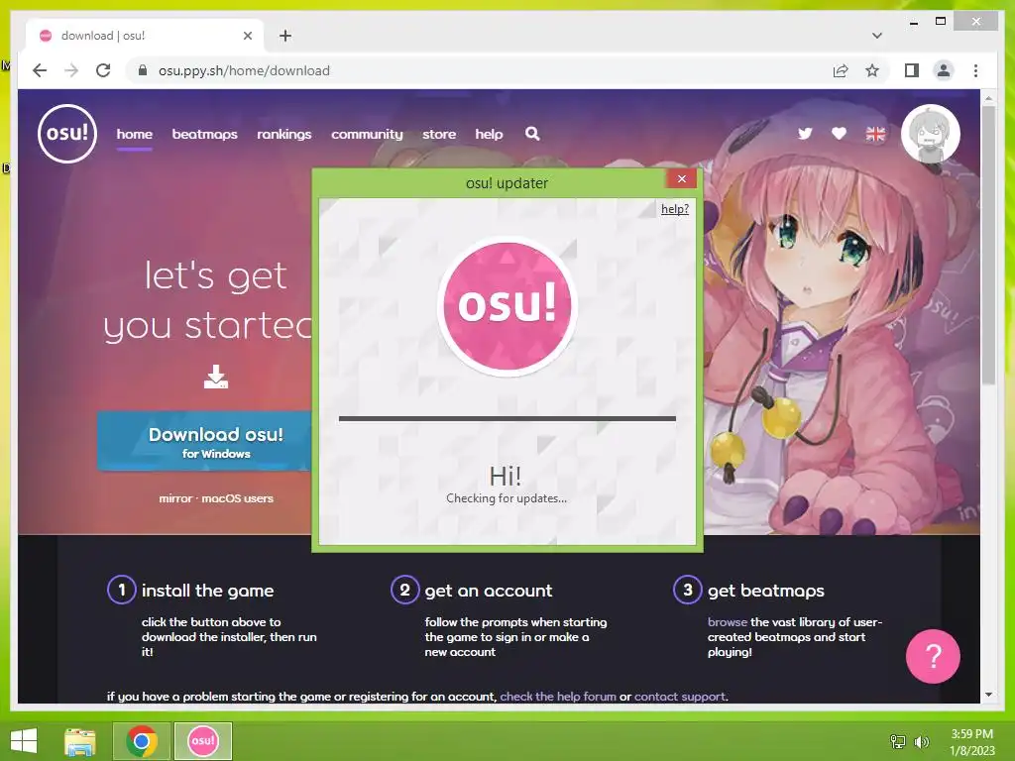This screenshot has width=1015, height=761.
Task: Open the language flag selector
Action: click(875, 134)
